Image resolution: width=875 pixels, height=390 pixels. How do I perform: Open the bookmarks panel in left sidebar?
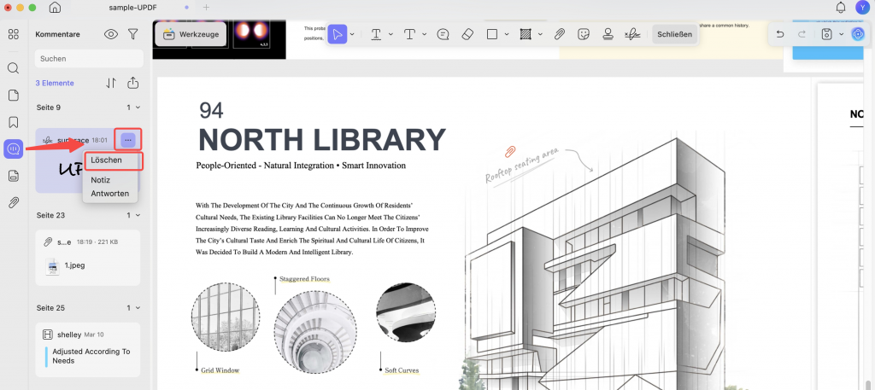click(14, 122)
